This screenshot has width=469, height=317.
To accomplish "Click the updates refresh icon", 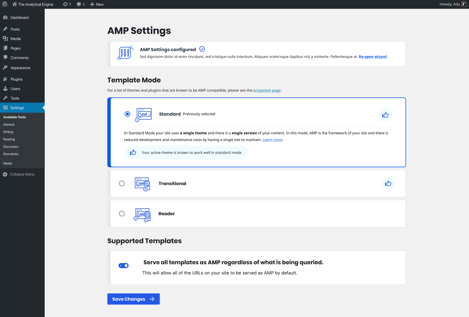I will [65, 4].
